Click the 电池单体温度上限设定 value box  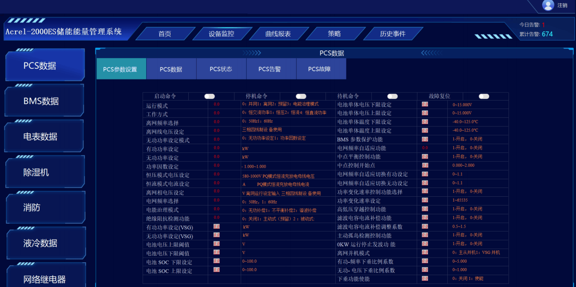point(425,130)
